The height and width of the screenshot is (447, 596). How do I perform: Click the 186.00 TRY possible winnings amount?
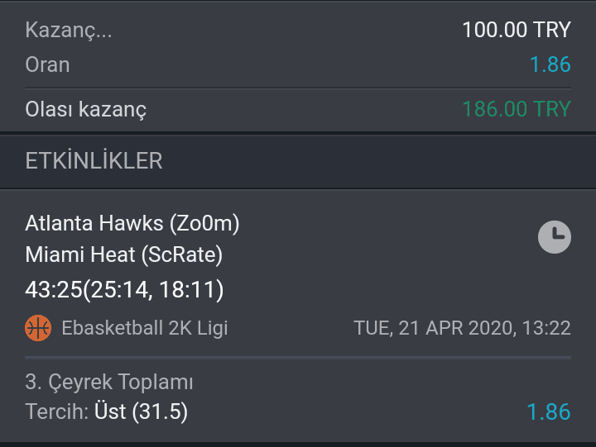517,109
